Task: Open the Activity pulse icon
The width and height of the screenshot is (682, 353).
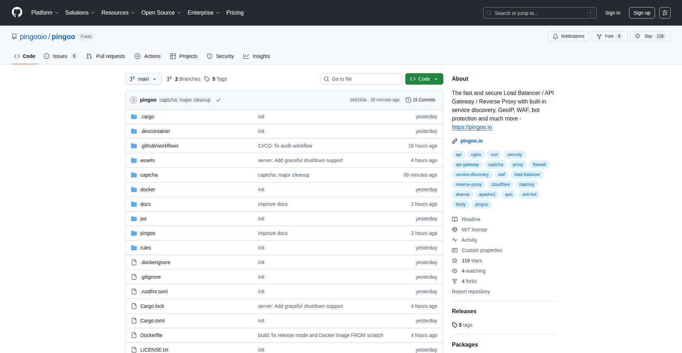Action: coord(455,240)
